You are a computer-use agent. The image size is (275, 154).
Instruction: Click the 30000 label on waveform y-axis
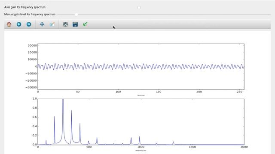32,46
